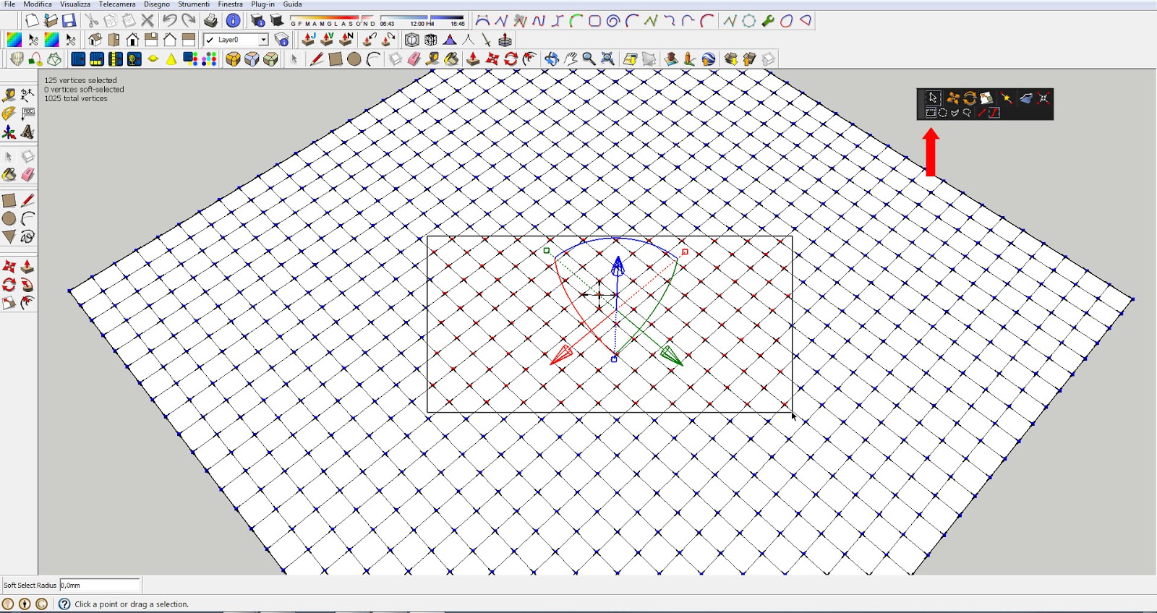Open the Plug-in menu
The width and height of the screenshot is (1157, 613).
click(262, 4)
